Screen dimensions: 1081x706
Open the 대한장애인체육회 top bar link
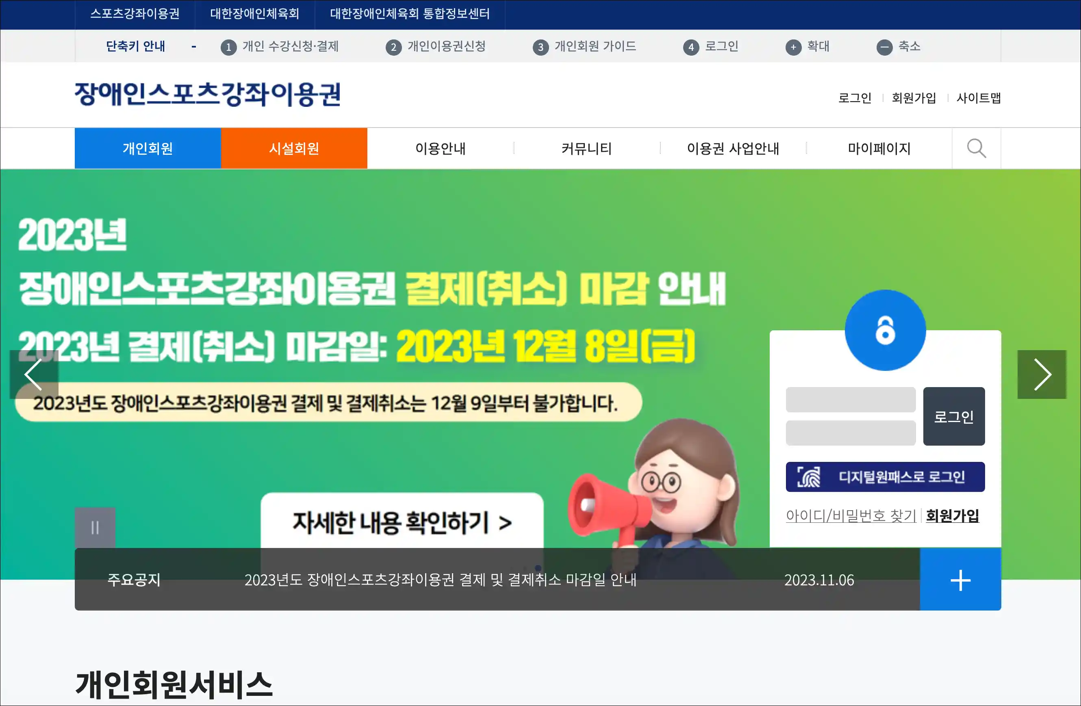(255, 14)
